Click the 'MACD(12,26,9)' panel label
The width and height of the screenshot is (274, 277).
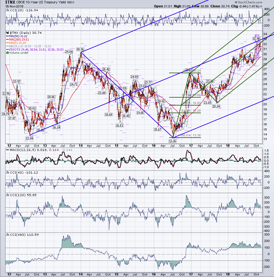(23, 150)
